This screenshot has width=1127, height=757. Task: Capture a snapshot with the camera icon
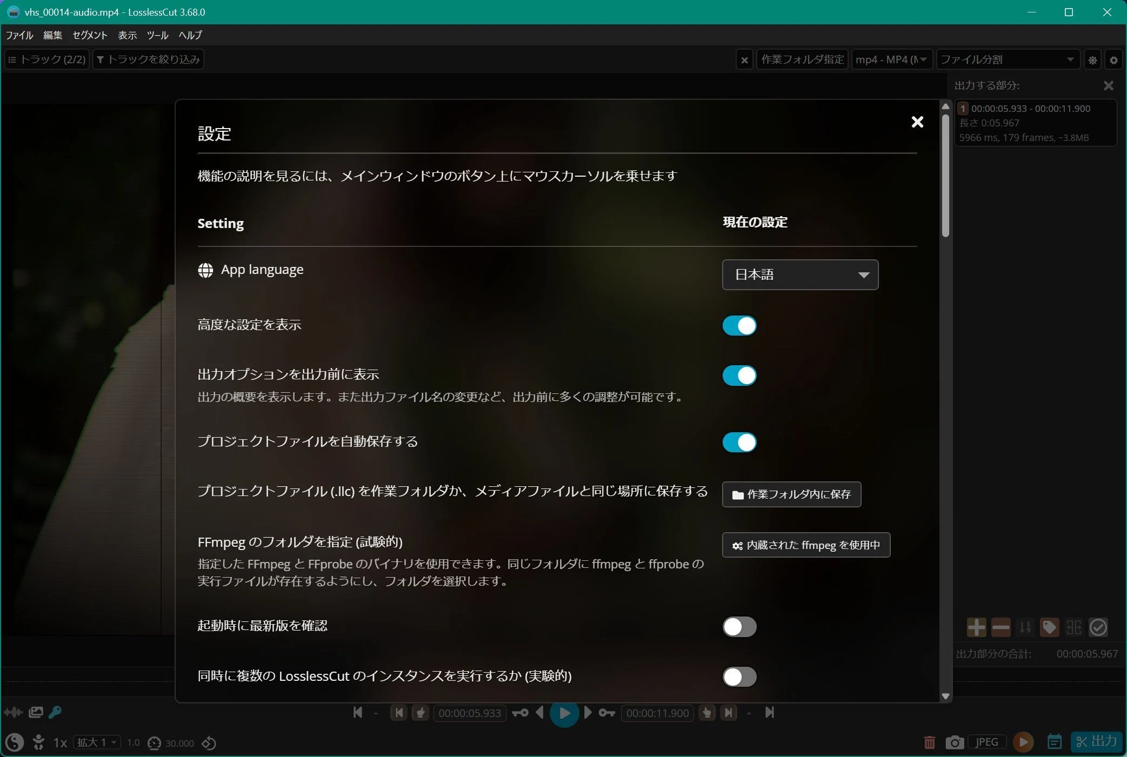tap(955, 742)
